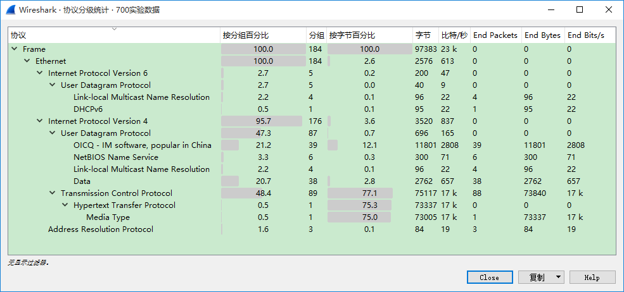The width and height of the screenshot is (624, 292).
Task: Select the Frame row label
Action: 34,49
